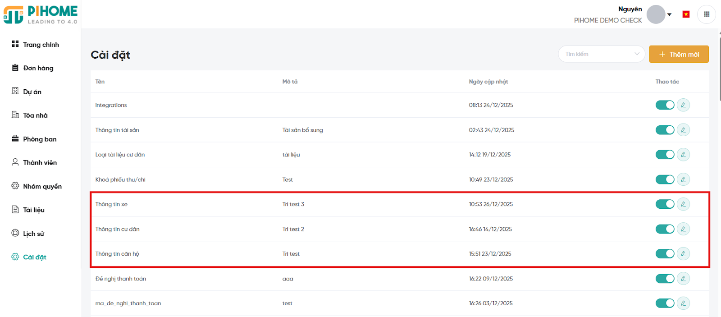Click the edit pencil icon for integrations row
This screenshot has height=317, width=721.
pyautogui.click(x=683, y=105)
